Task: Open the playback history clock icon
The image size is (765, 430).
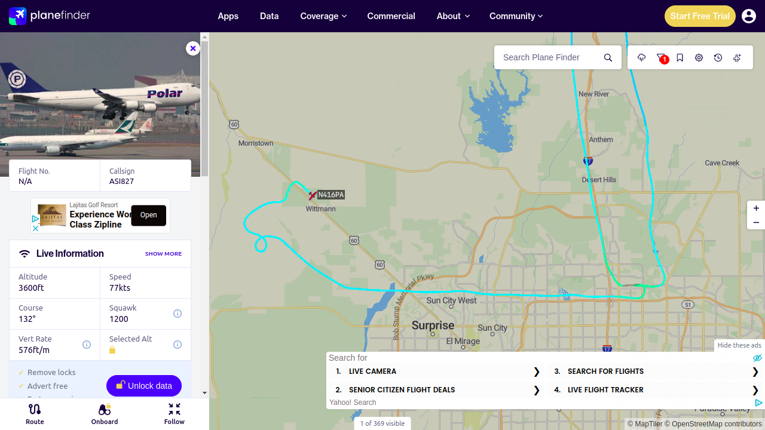Action: [718, 57]
